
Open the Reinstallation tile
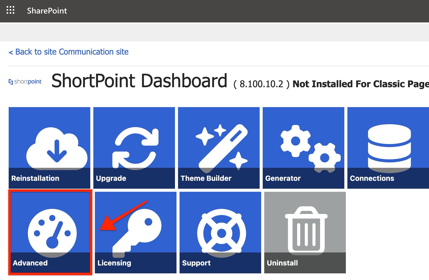click(x=49, y=148)
